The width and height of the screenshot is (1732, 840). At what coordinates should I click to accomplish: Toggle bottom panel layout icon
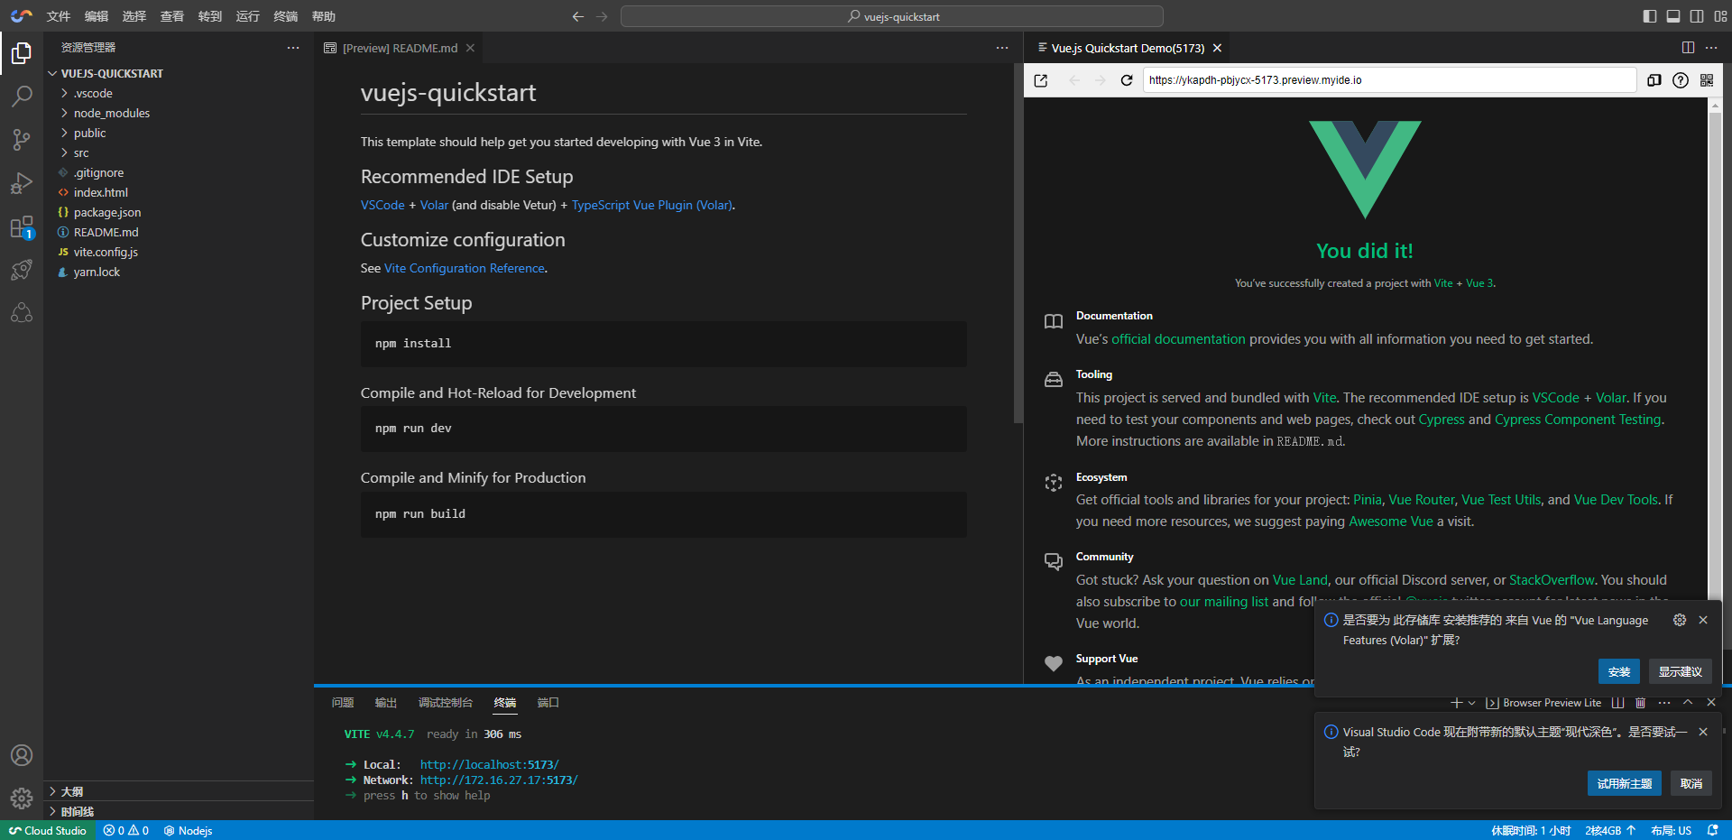click(1673, 16)
